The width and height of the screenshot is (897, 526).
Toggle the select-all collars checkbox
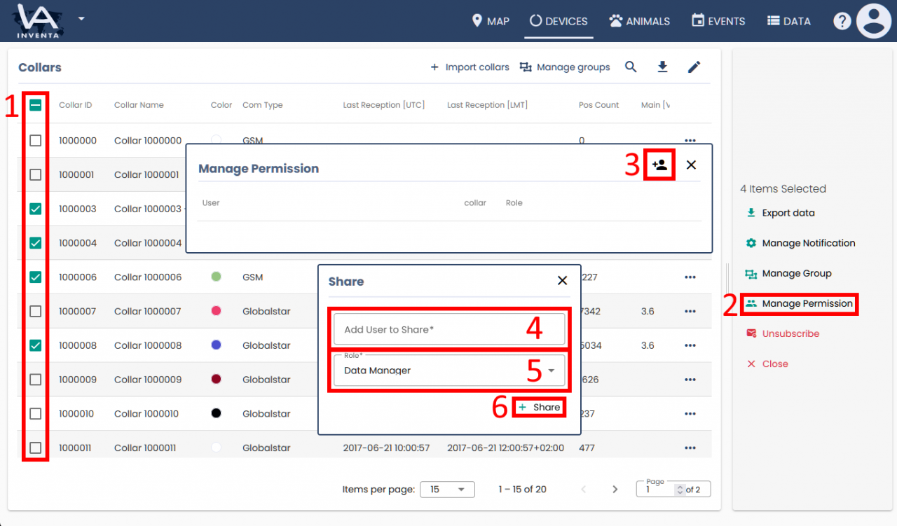point(34,106)
